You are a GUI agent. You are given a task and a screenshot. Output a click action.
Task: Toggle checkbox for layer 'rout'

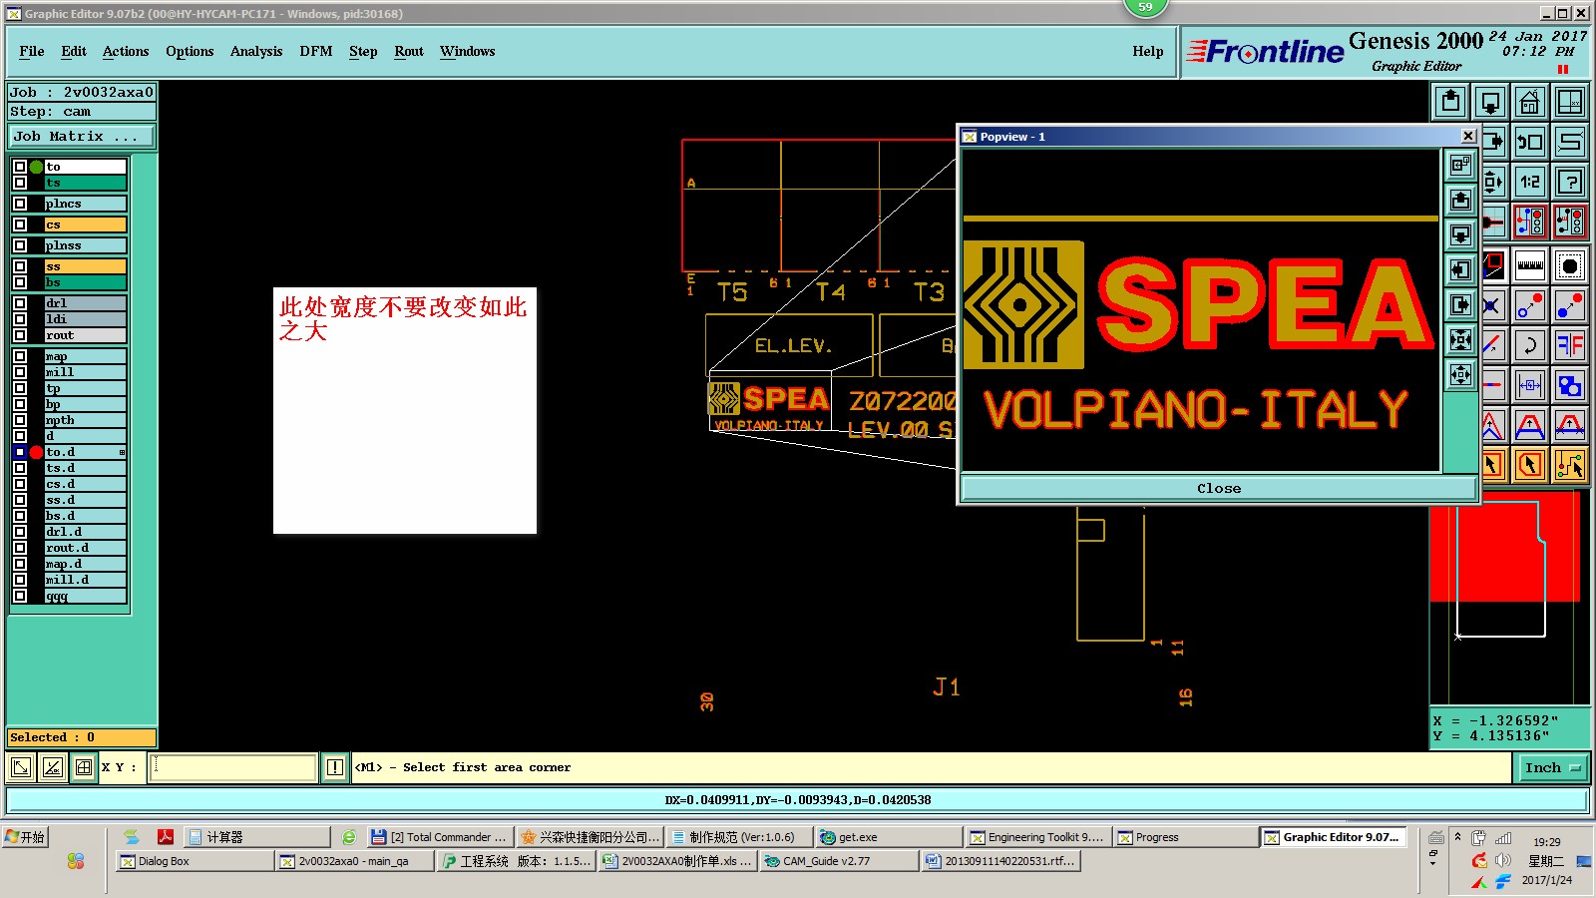[20, 335]
